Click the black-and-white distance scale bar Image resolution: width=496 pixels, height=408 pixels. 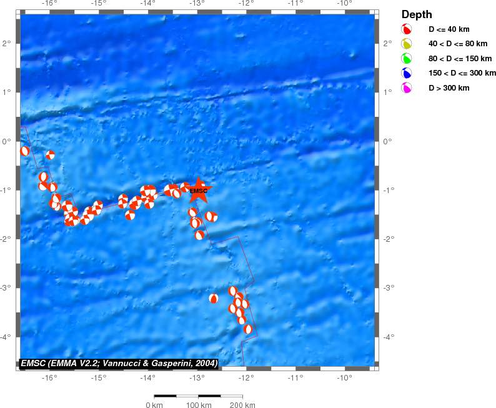click(198, 396)
